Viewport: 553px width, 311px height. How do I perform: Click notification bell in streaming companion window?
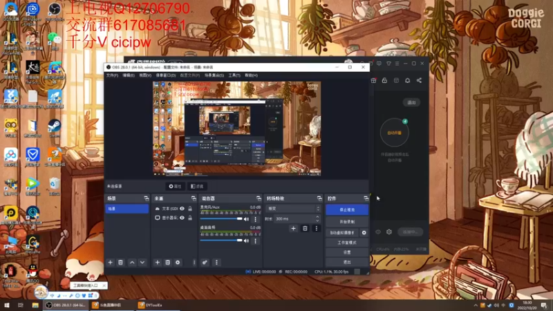click(x=407, y=80)
